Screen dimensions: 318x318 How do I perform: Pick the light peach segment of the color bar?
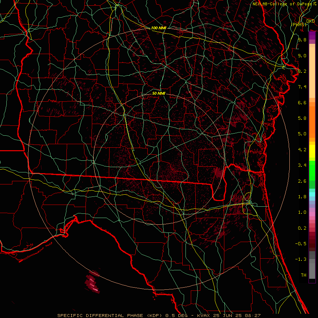(312, 73)
